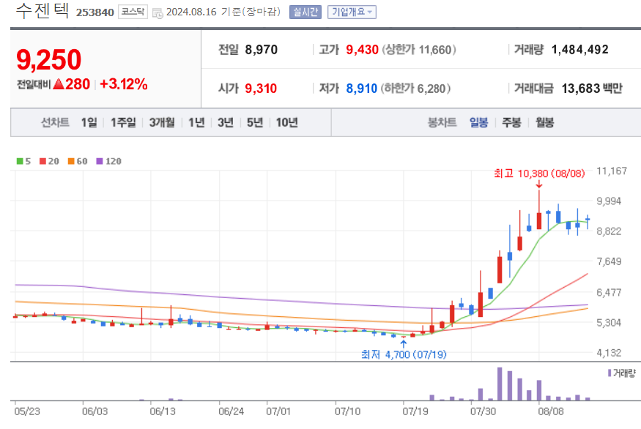Click the stock name 수젠텍
The width and height of the screenshot is (641, 429).
click(42, 11)
